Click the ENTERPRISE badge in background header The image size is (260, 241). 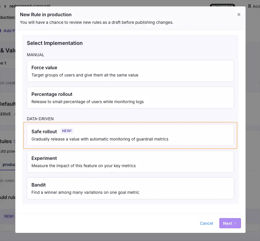tap(222, 5)
